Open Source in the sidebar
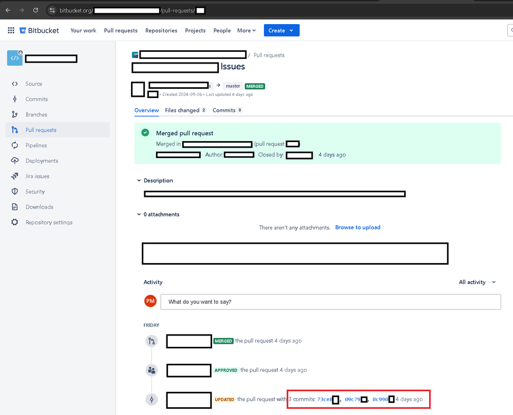Image resolution: width=513 pixels, height=415 pixels. coord(34,84)
